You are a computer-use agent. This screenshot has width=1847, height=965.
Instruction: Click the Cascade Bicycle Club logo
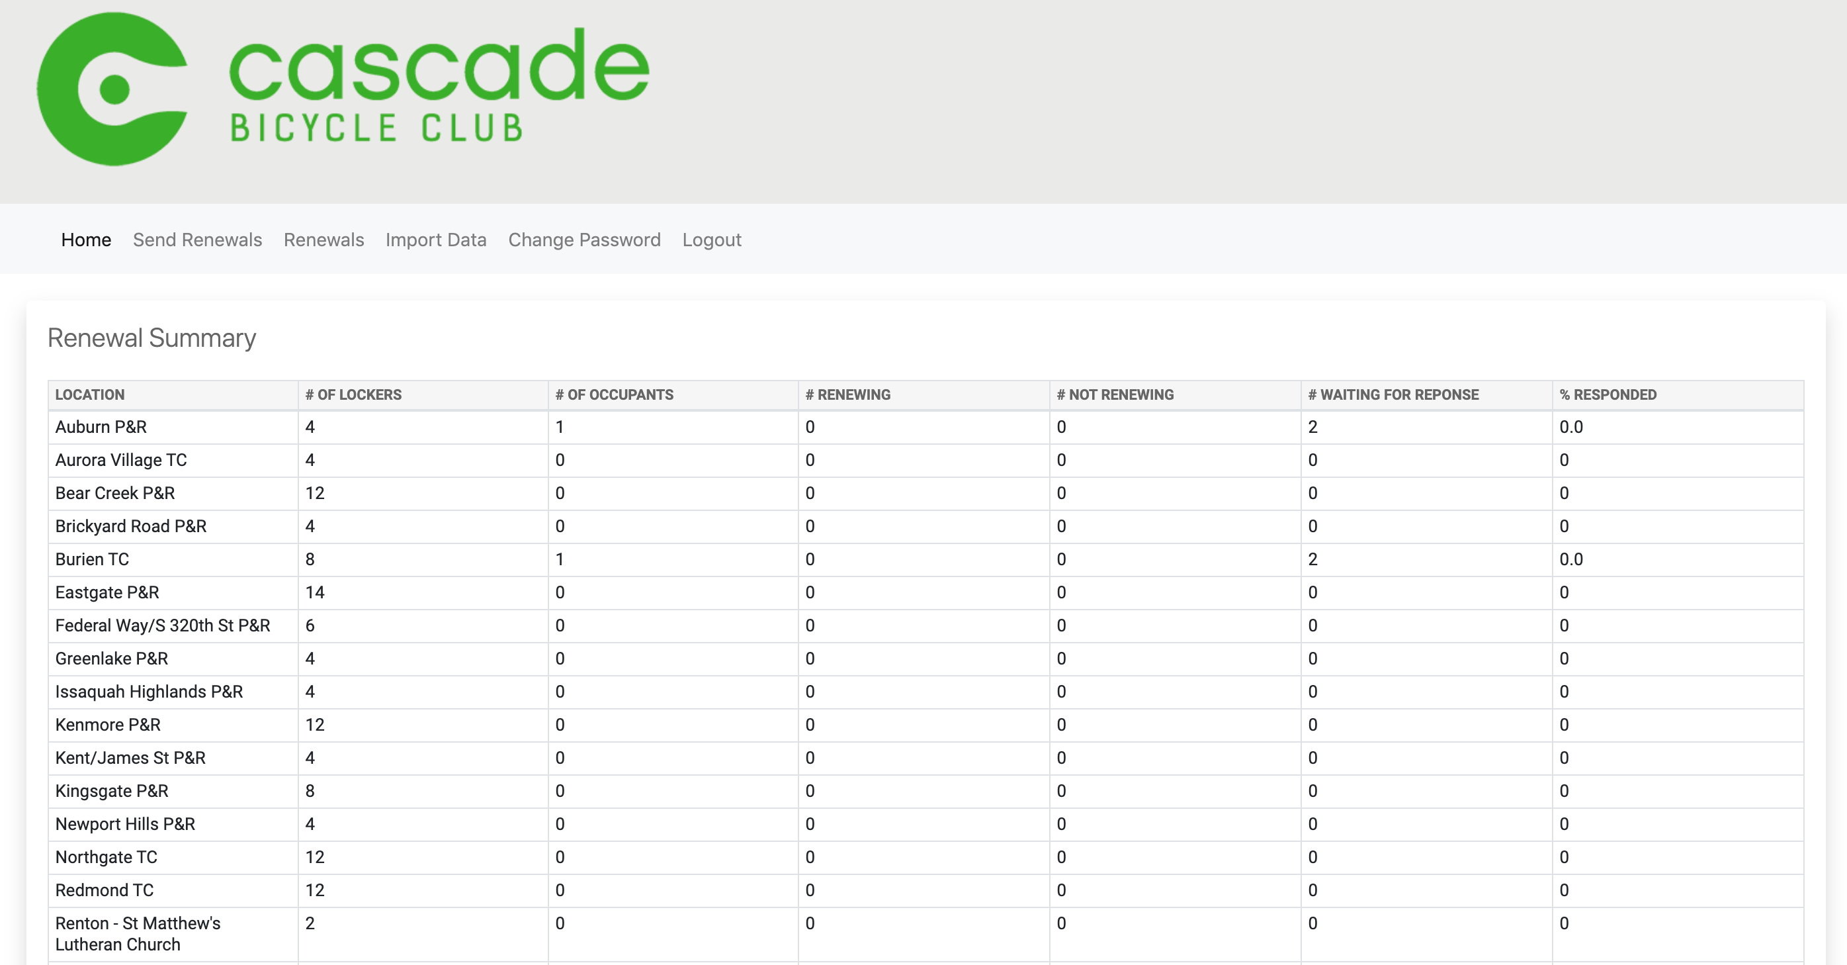click(x=343, y=89)
